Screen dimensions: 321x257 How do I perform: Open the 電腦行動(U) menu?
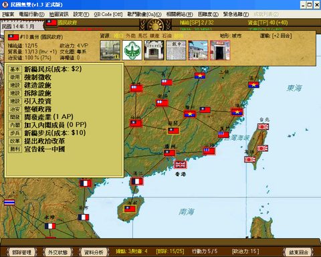pyautogui.click(x=31, y=14)
